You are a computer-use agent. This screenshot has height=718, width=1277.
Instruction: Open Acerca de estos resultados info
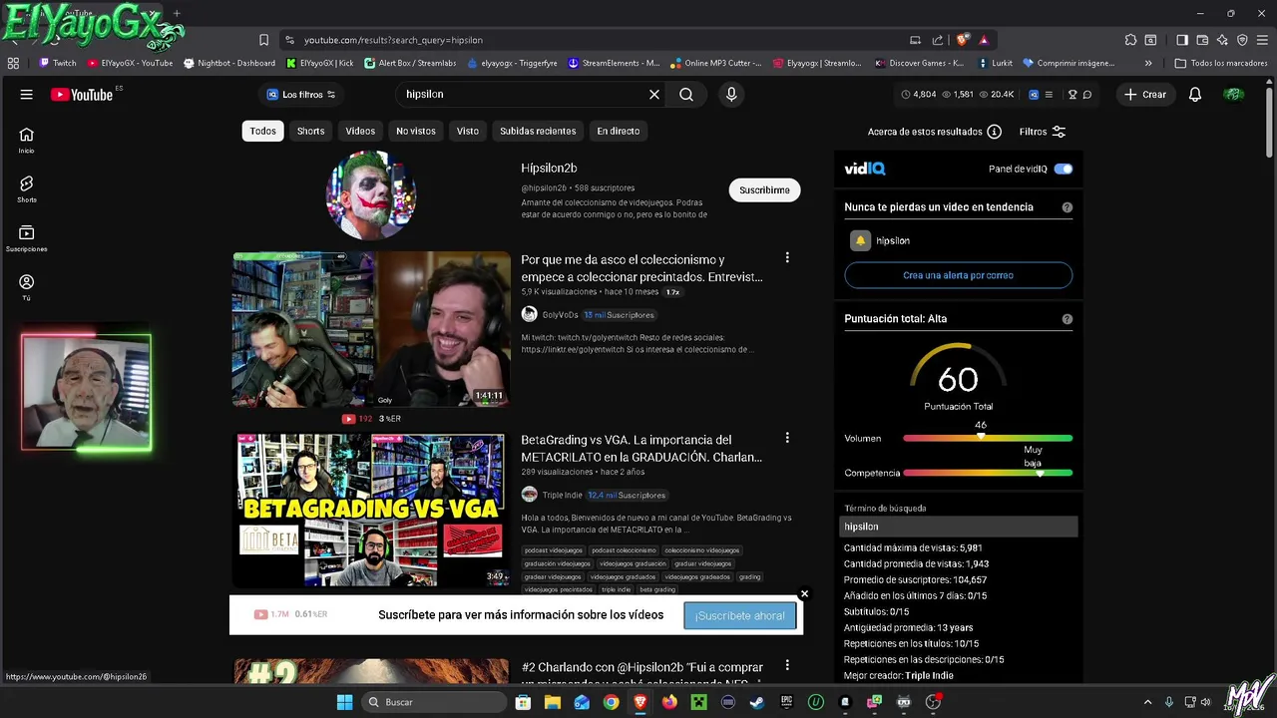(x=935, y=132)
